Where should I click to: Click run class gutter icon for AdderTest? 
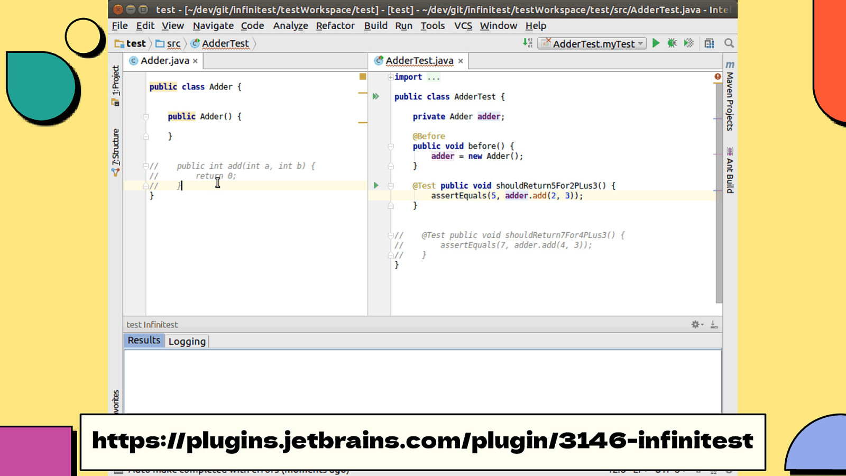click(x=376, y=96)
